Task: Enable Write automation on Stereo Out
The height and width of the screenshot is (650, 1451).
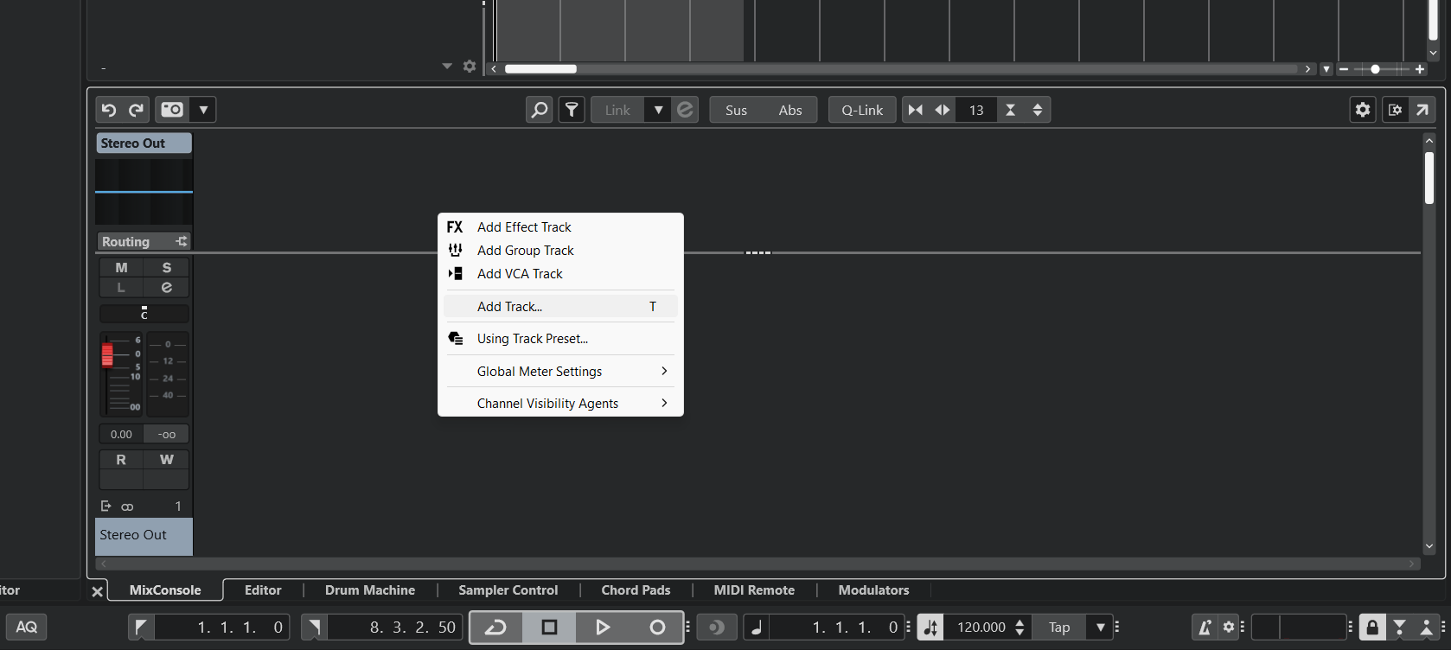Action: click(167, 460)
